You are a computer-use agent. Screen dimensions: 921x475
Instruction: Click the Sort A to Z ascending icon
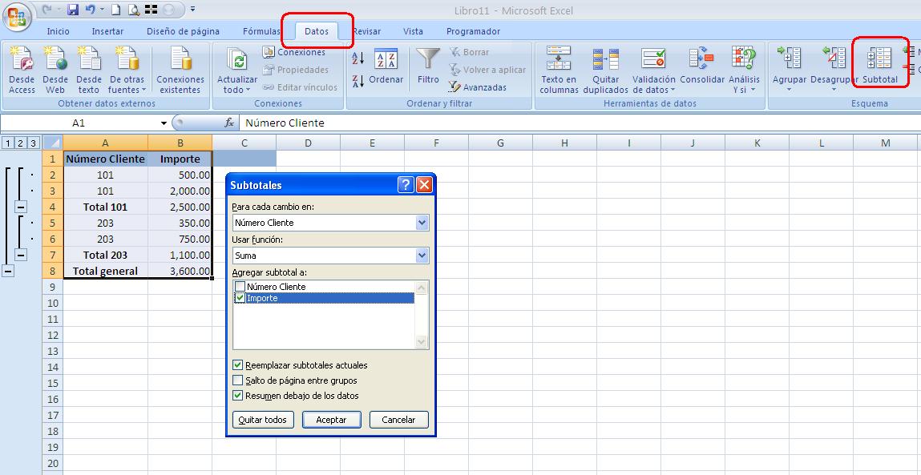tap(358, 58)
